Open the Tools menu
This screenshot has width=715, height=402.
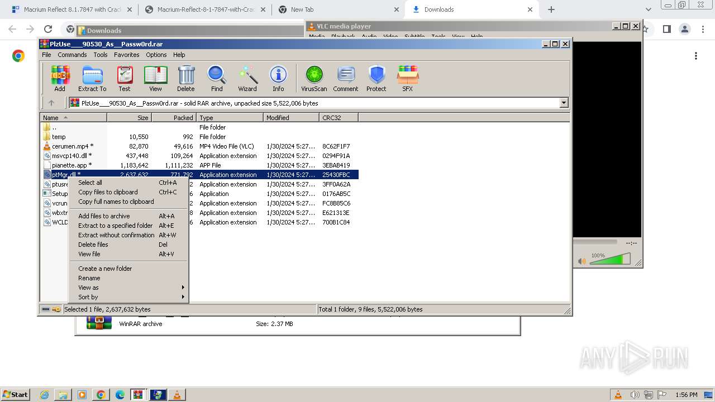tap(101, 55)
